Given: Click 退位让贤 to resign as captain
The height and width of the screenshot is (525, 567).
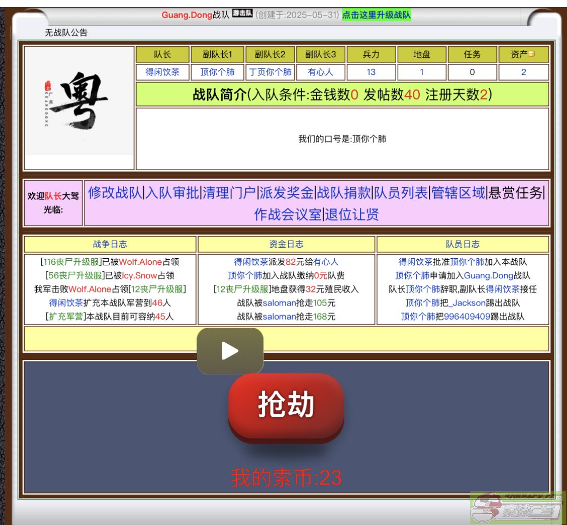Looking at the screenshot, I should [x=351, y=215].
